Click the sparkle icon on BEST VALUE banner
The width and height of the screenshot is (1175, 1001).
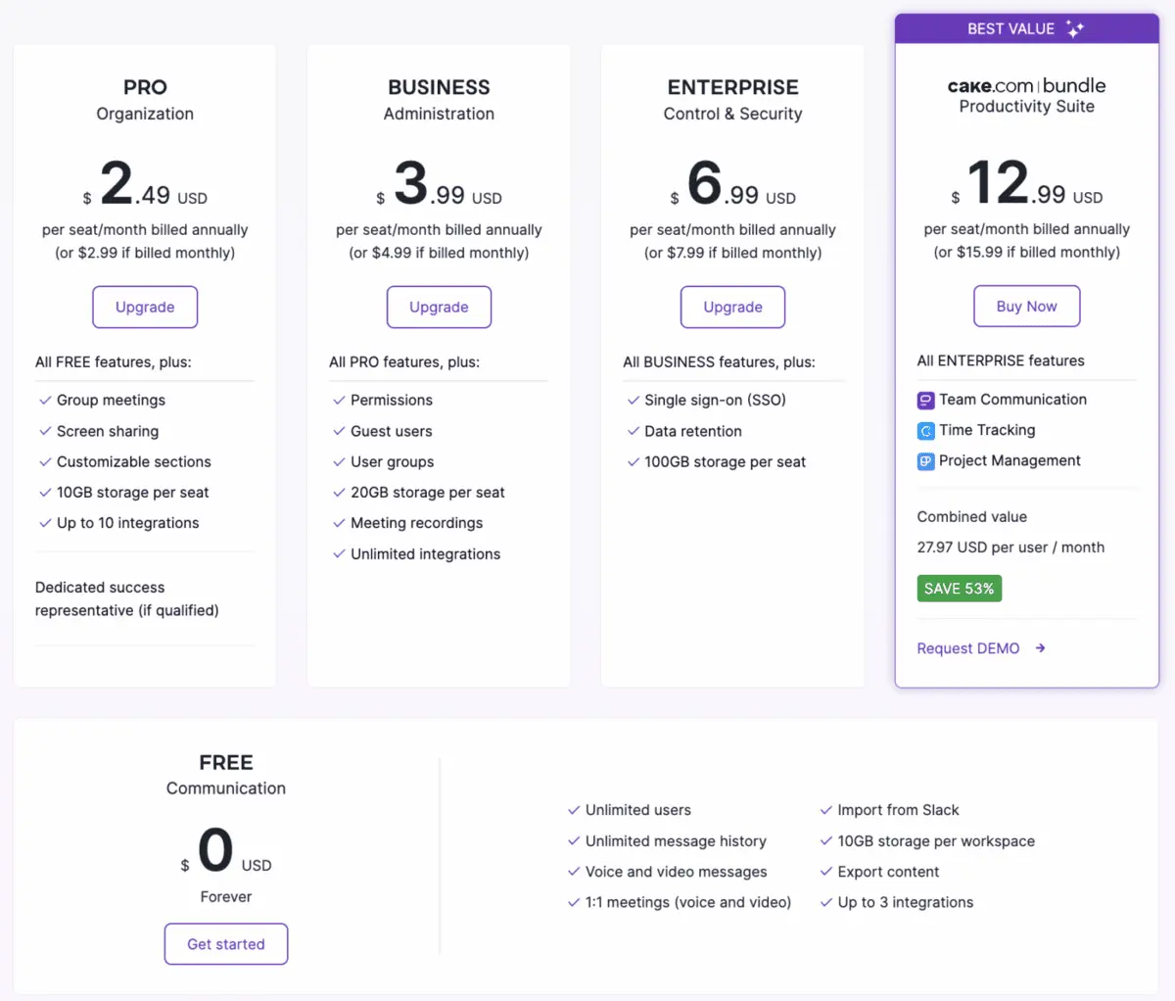point(1075,28)
